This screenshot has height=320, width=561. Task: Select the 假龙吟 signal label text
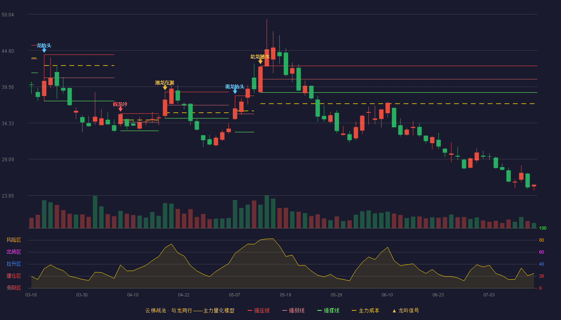coord(120,104)
